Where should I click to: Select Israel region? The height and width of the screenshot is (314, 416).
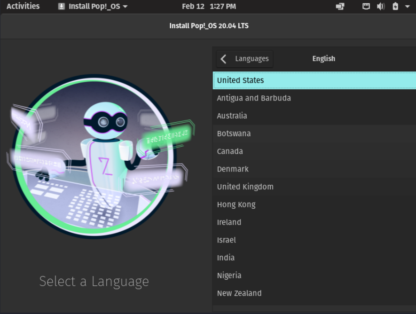(314, 240)
